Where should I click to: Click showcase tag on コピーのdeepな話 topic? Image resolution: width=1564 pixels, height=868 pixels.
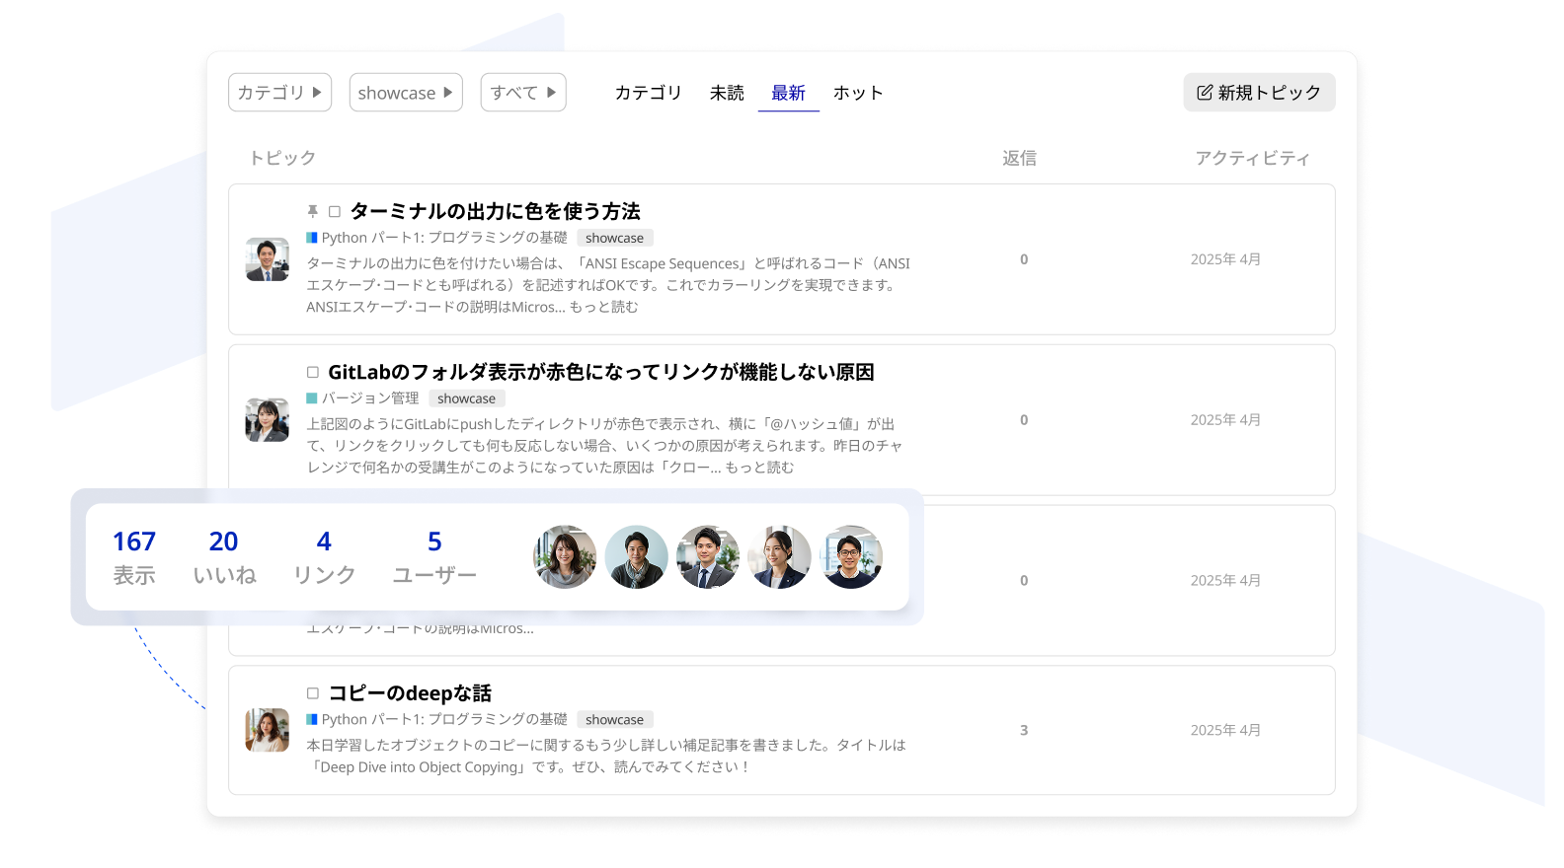(614, 720)
